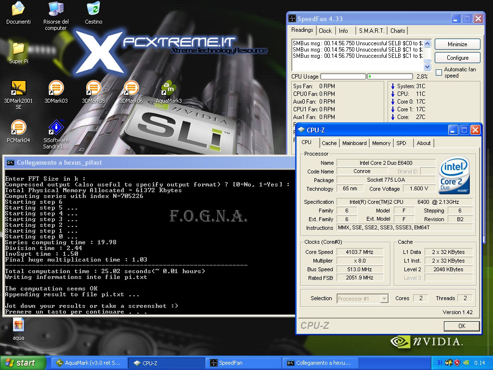Image resolution: width=493 pixels, height=370 pixels.
Task: Click the System 31C temperature reading
Action: pos(408,86)
